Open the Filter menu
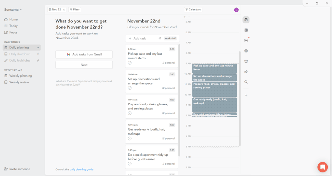The width and height of the screenshot is (332, 176). click(x=75, y=10)
